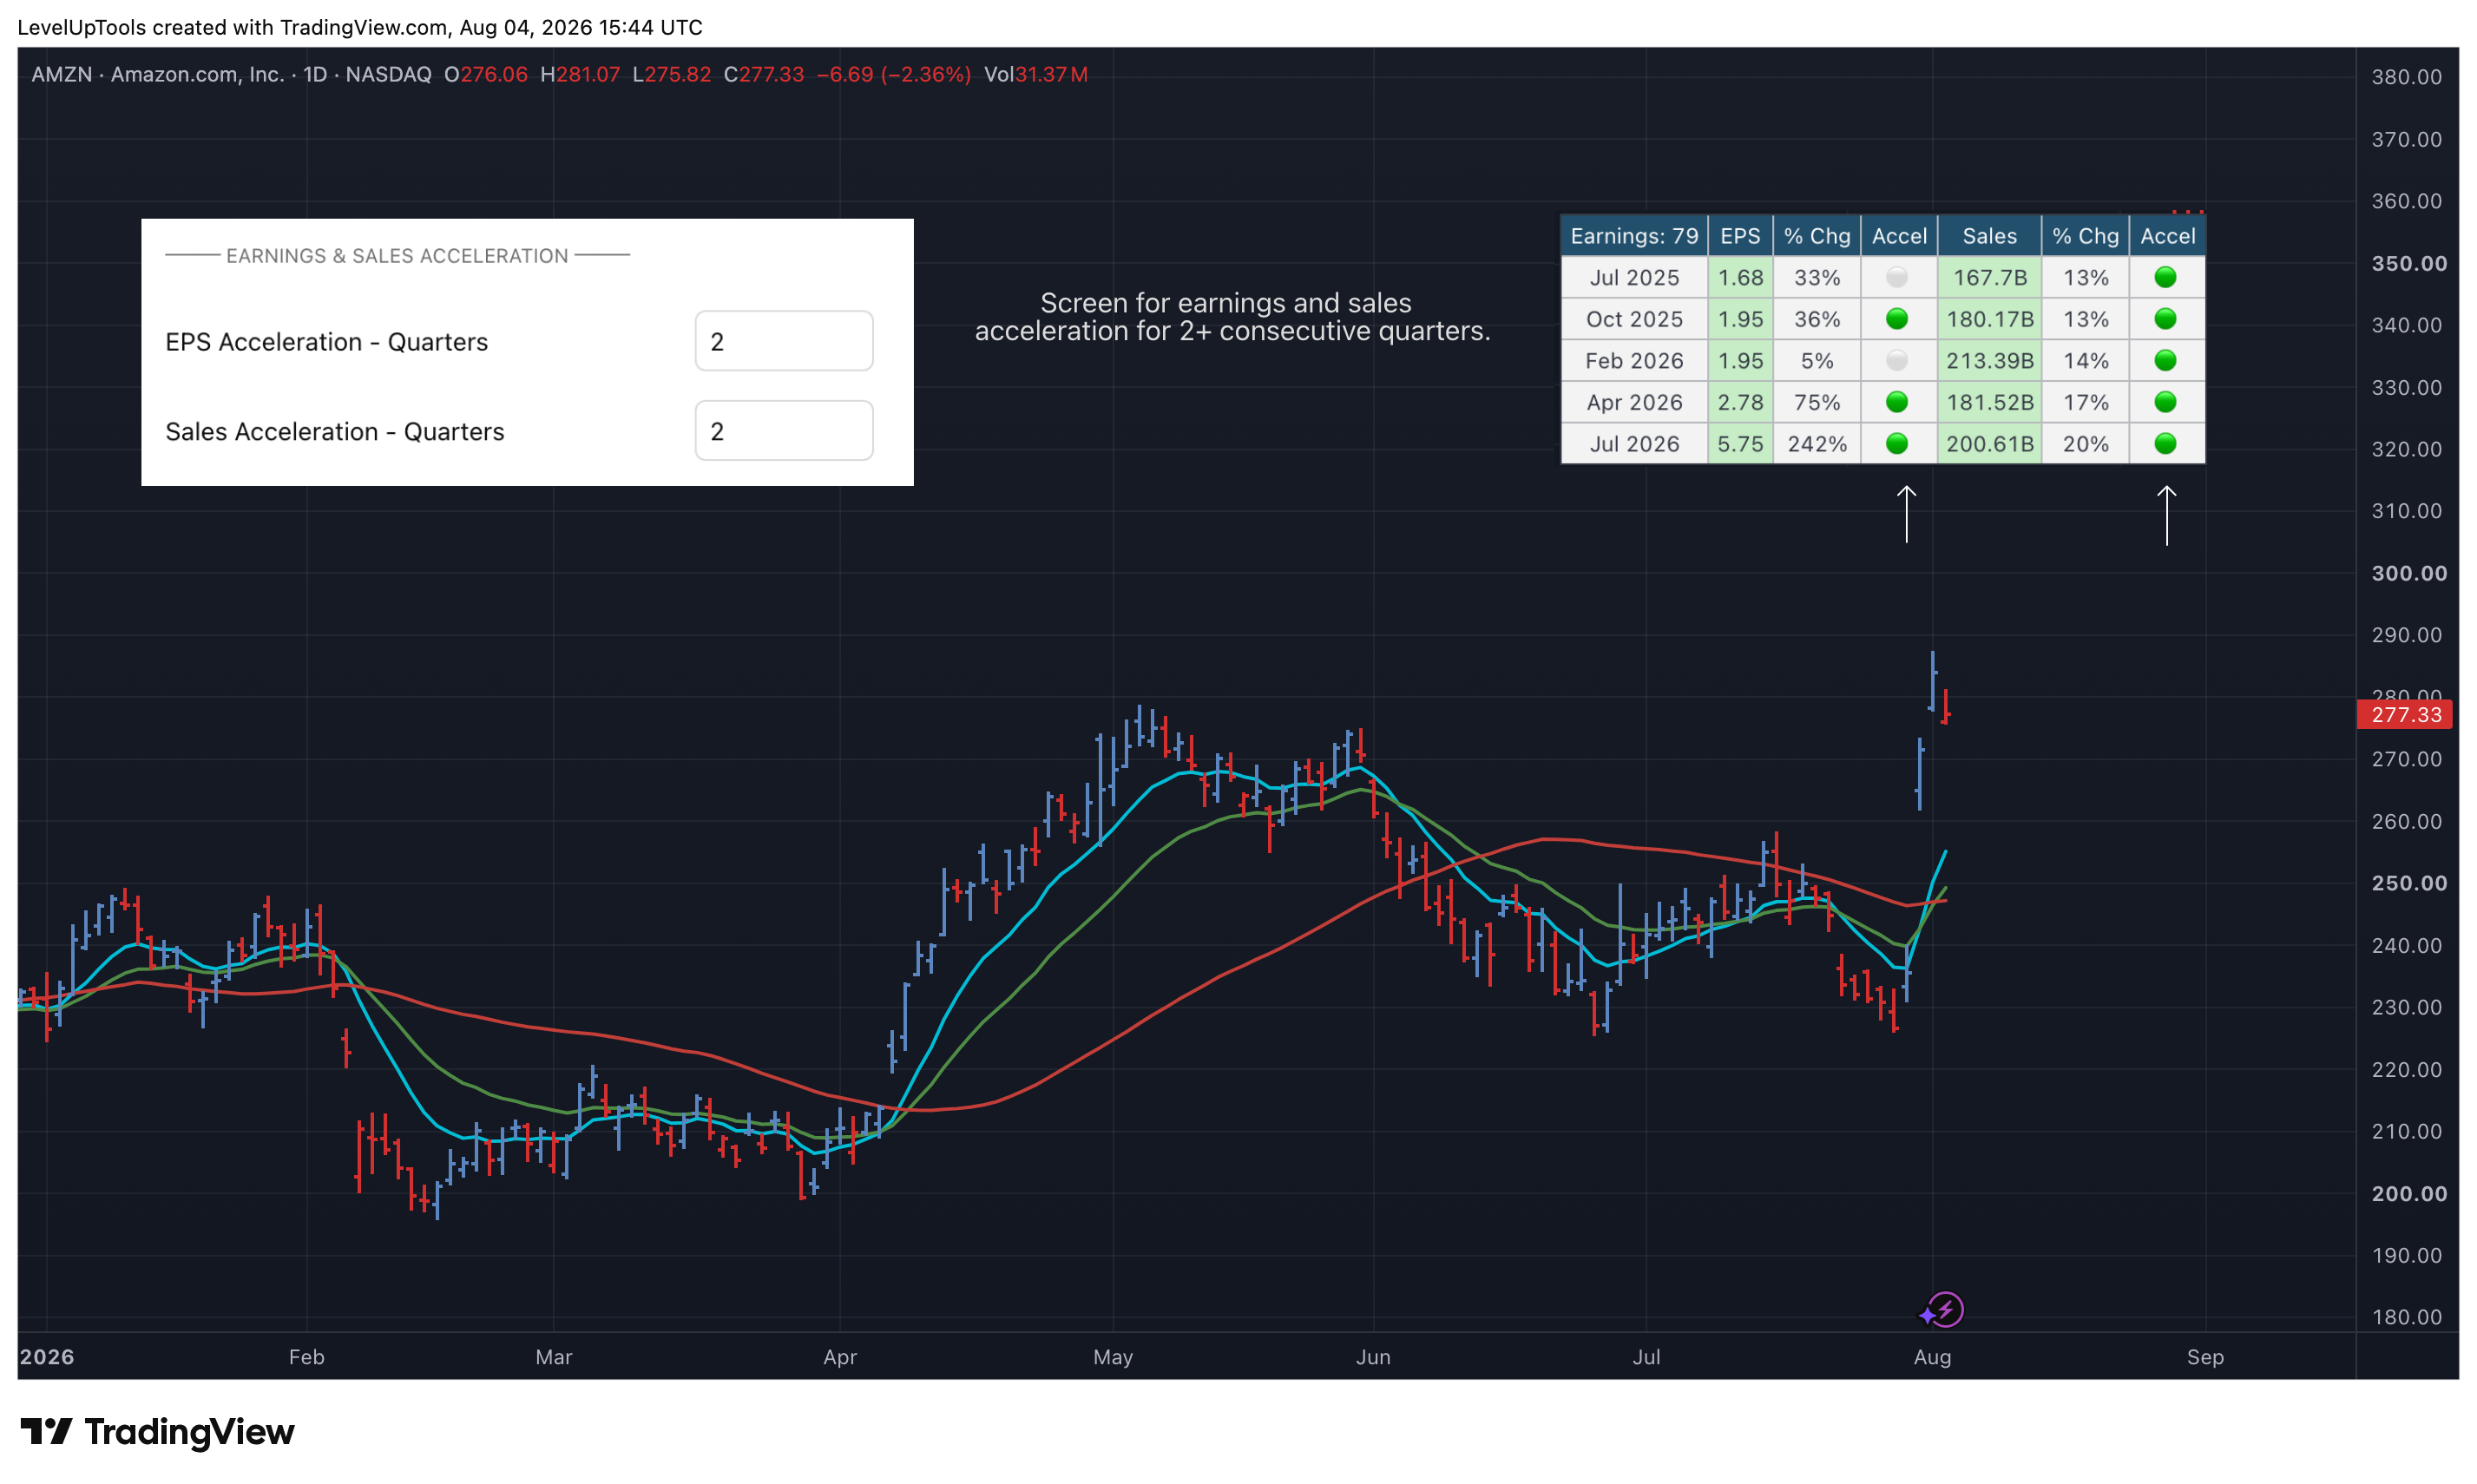Screen dimensions: 2477x1484
Task: Click the grey EPS Accel dot for Jul 2025
Action: pyautogui.click(x=1896, y=277)
